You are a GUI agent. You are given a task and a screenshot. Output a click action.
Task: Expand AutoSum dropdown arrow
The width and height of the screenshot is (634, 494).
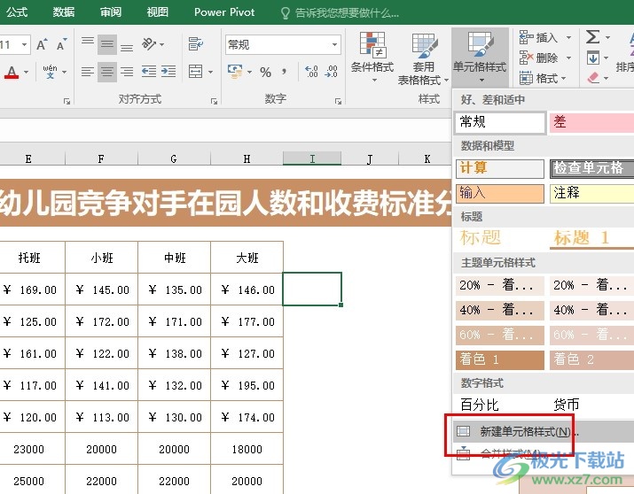tap(607, 37)
